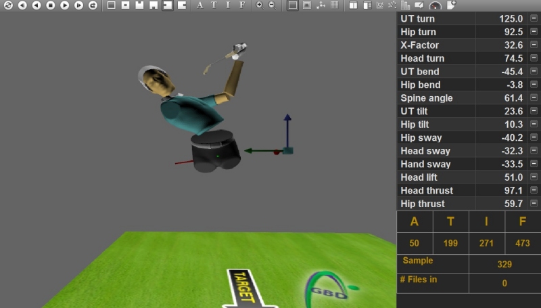Select the Finish frame value 473
The height and width of the screenshot is (308, 541).
point(523,244)
